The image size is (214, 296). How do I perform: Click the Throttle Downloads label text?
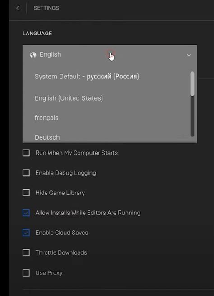coord(61,252)
